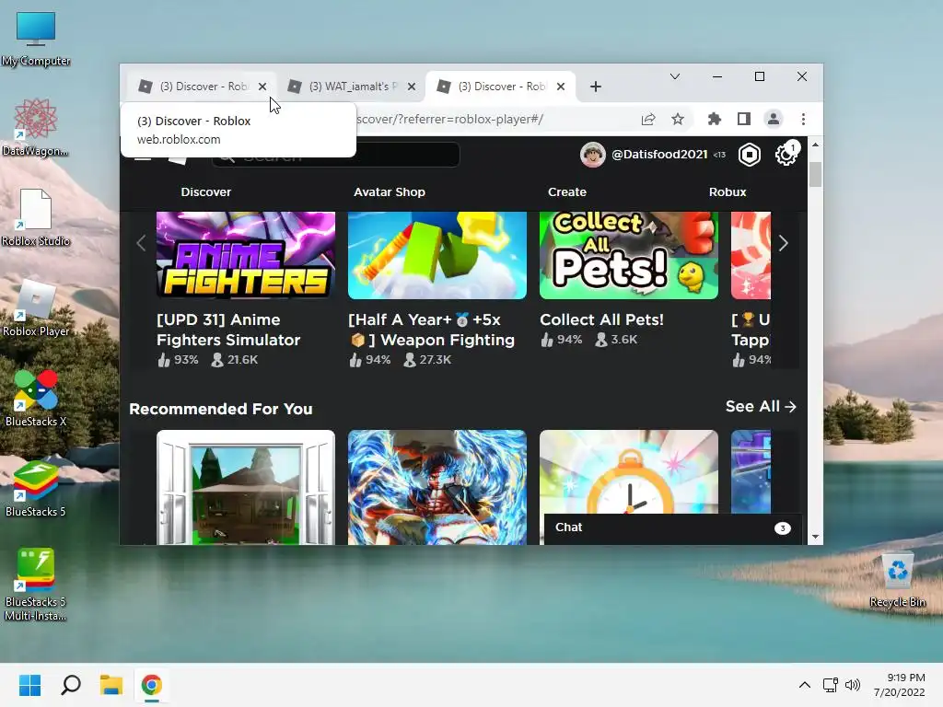This screenshot has width=943, height=707.
Task: Open the taskbar clock and date
Action: (x=900, y=685)
